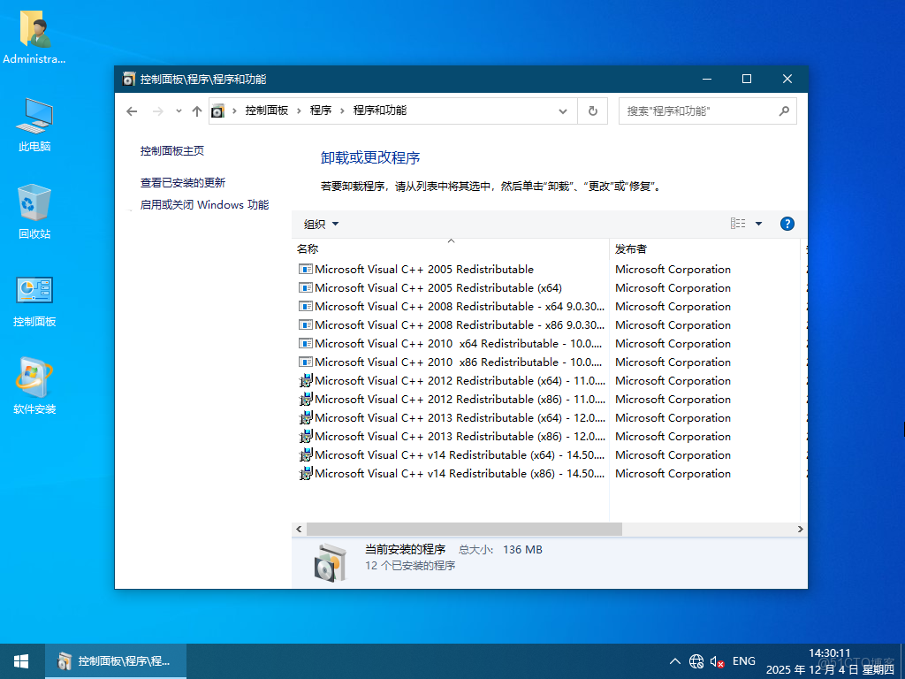
Task: Click the Refresh icon in the address bar
Action: [x=592, y=111]
